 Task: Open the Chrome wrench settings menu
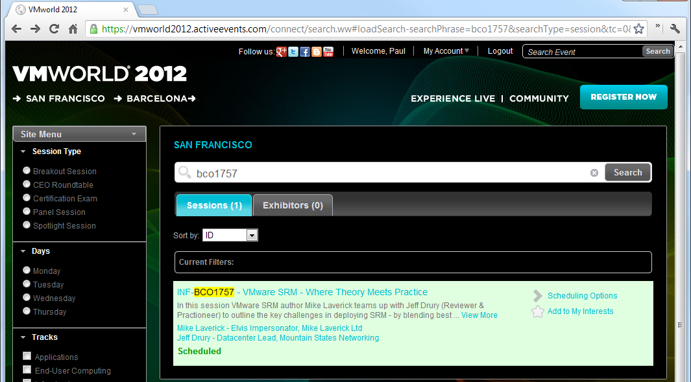click(675, 29)
